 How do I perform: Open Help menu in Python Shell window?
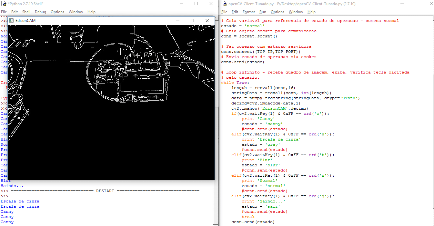91,12
